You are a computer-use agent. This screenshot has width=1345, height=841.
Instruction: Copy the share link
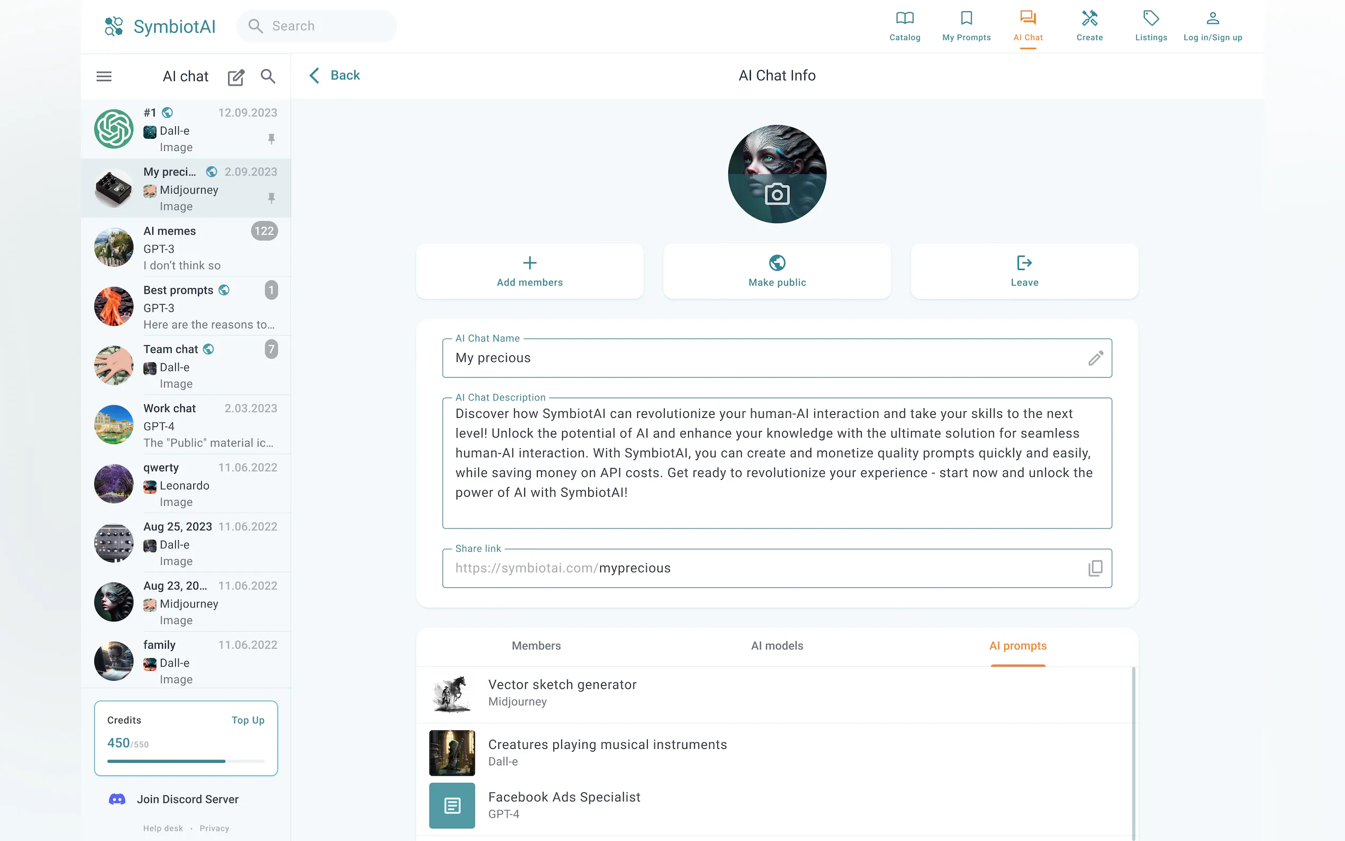point(1096,568)
